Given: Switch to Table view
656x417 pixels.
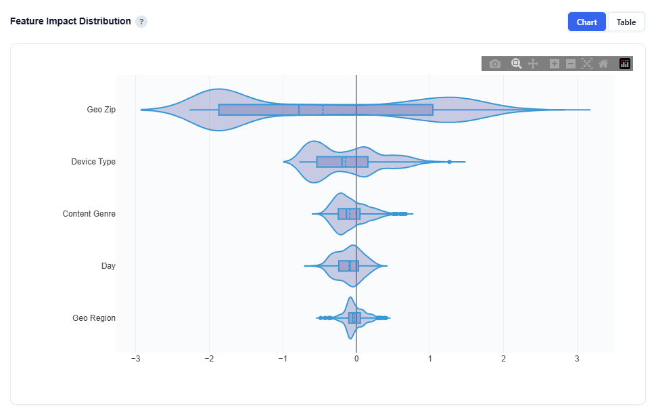Looking at the screenshot, I should pos(626,22).
